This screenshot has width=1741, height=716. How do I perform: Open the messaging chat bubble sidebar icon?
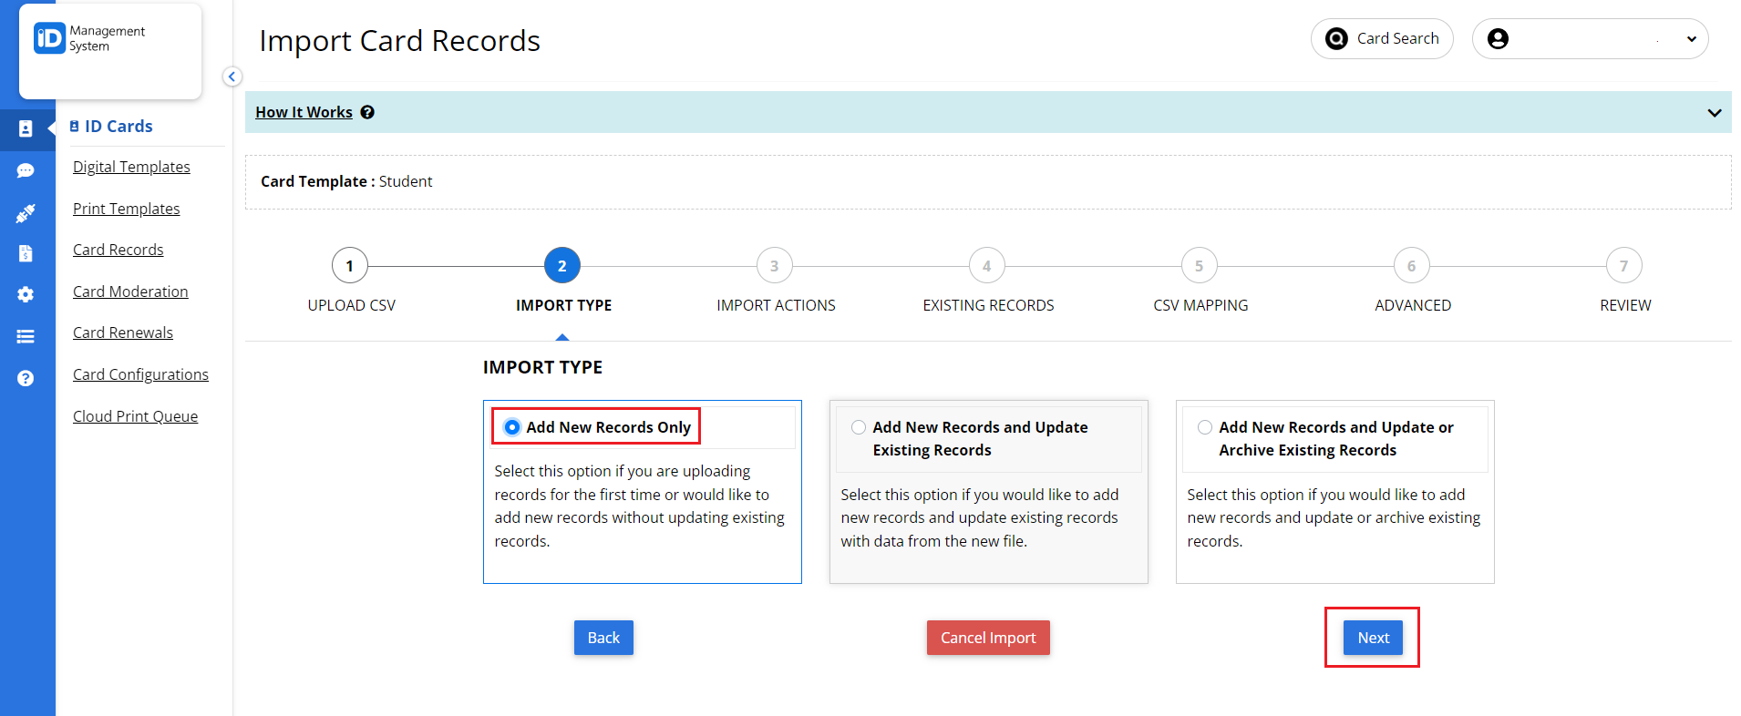[x=26, y=171]
